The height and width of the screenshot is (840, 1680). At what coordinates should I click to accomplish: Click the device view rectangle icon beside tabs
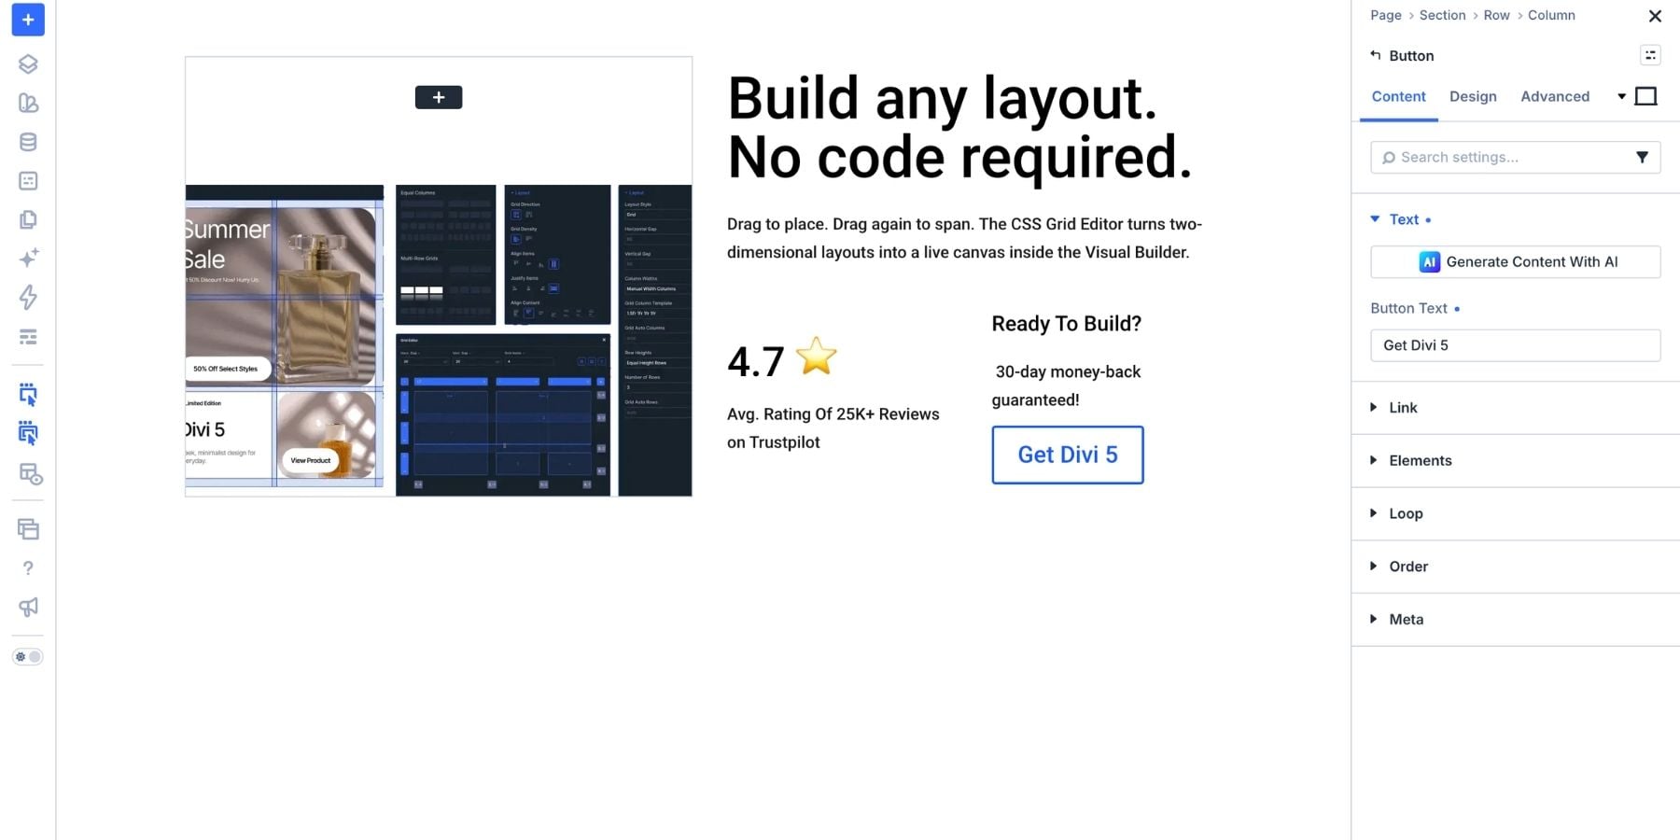point(1646,96)
